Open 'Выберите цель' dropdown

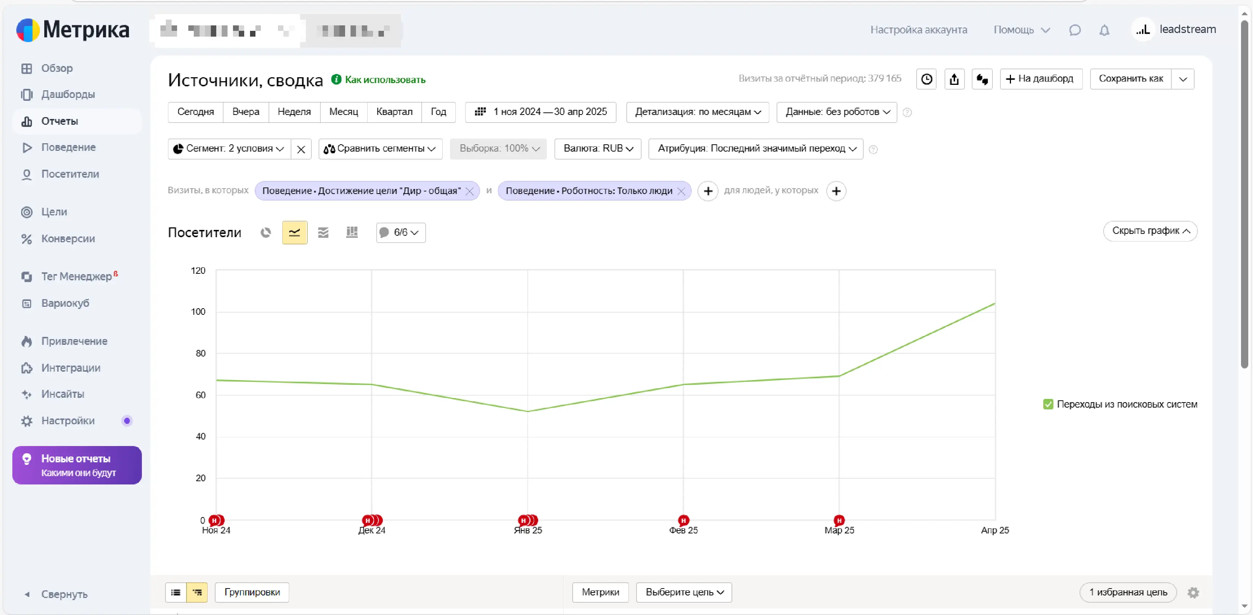pyautogui.click(x=683, y=592)
